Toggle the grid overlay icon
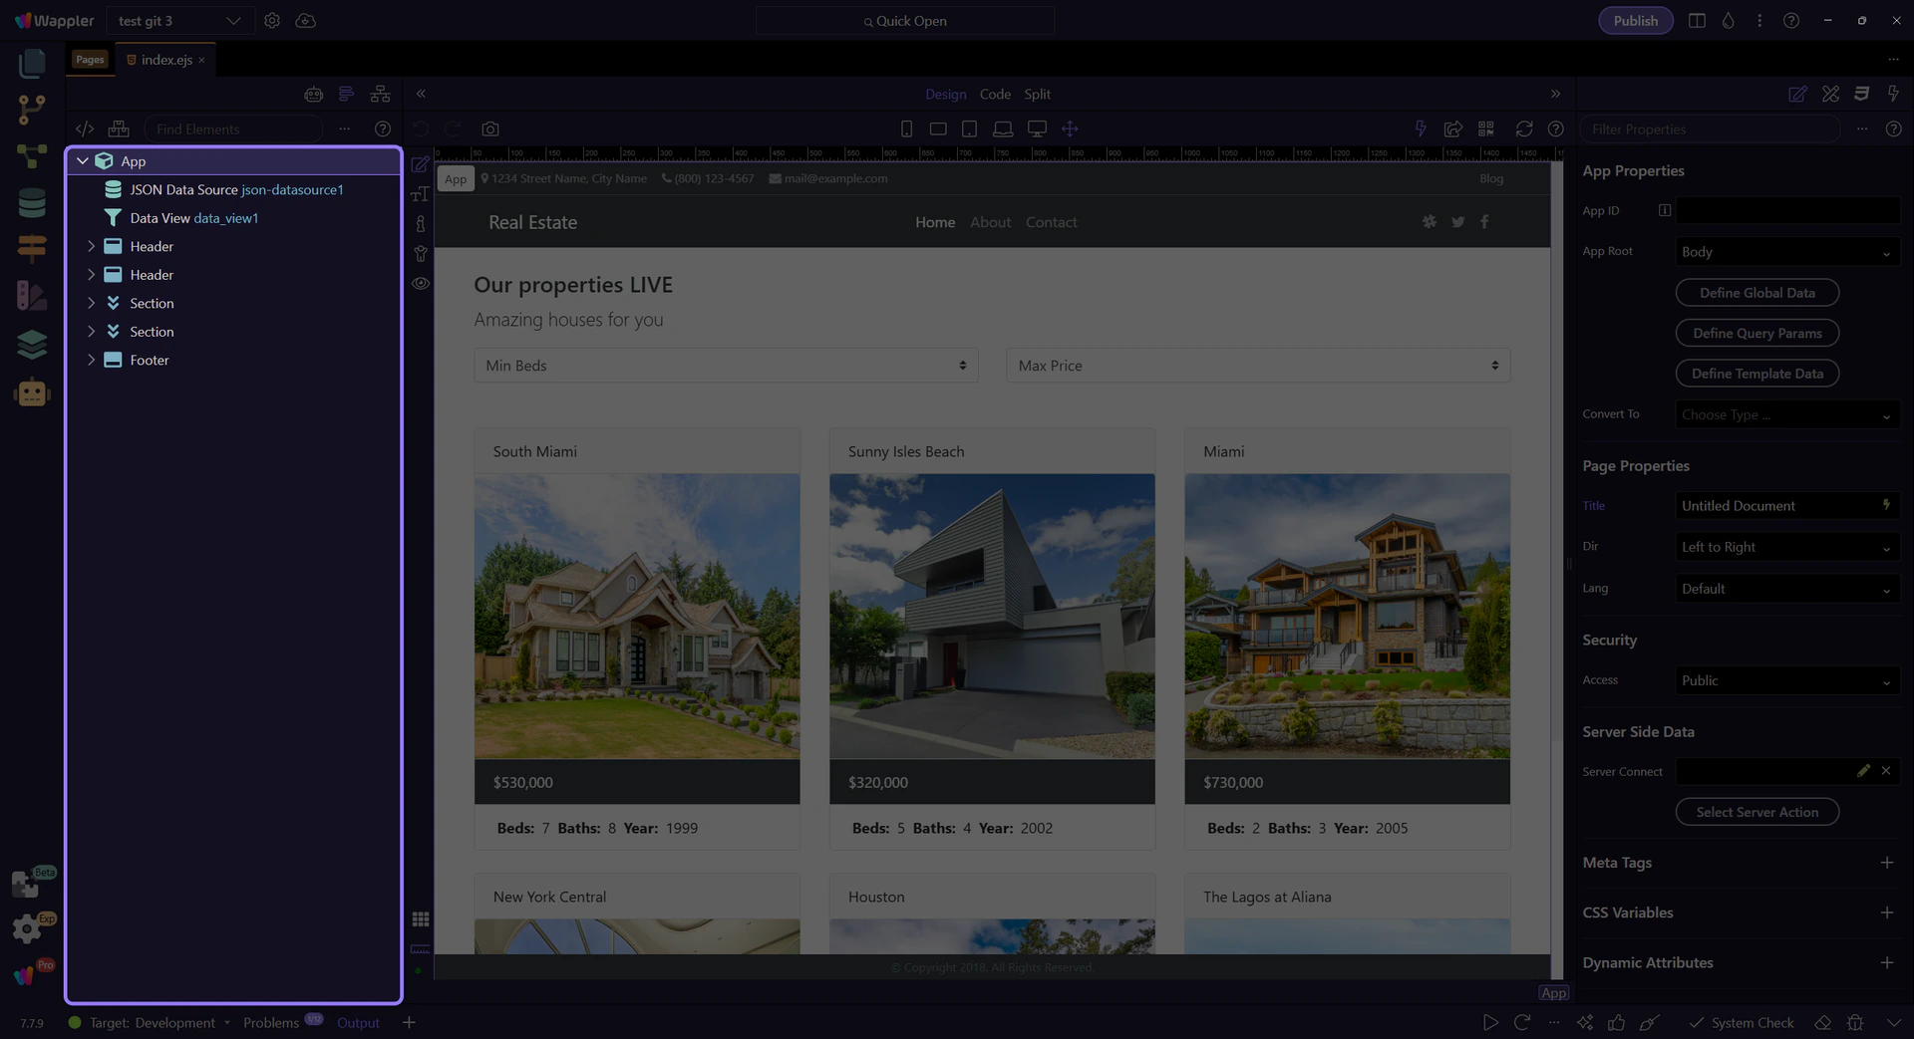 [421, 919]
